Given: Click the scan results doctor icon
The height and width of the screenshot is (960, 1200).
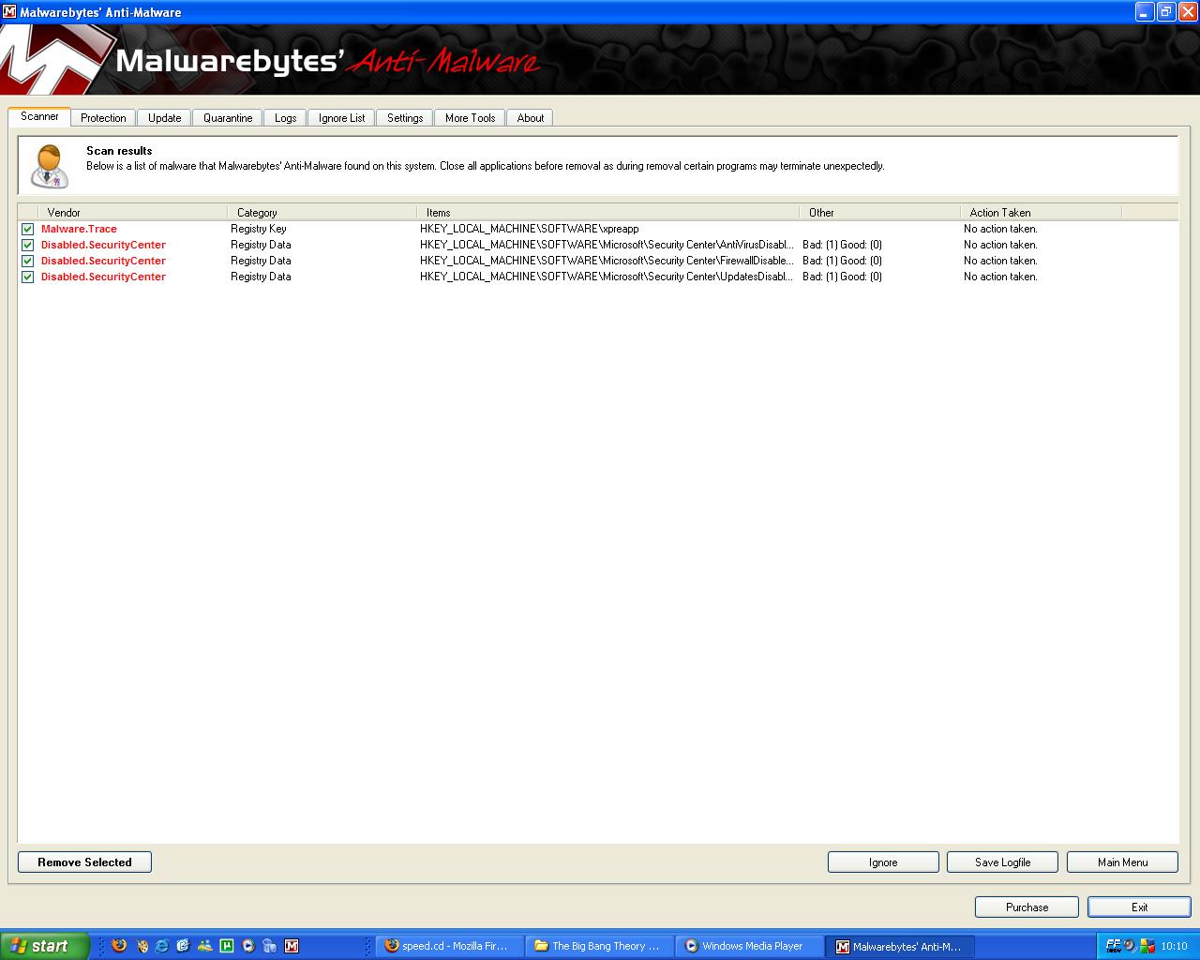Looking at the screenshot, I should (49, 166).
